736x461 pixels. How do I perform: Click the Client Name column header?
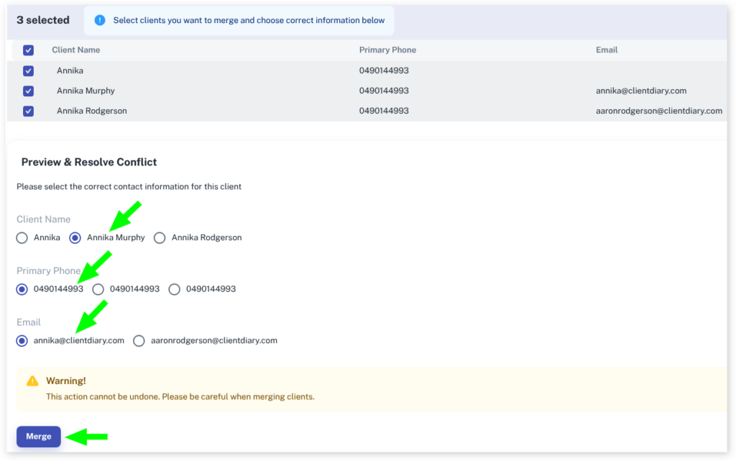coord(76,50)
